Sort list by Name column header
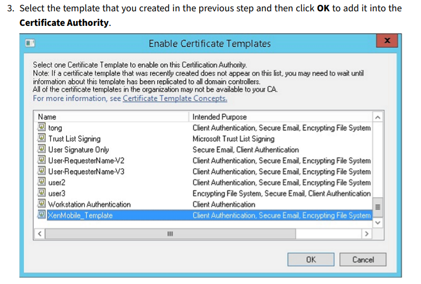 click(x=112, y=117)
